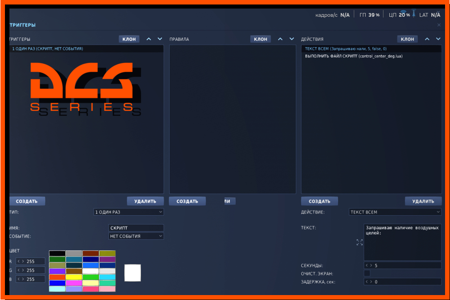The width and height of the screenshot is (450, 300).
Task: Select trigger 1 ОДИН РАЗ (СКРИПТ, НЕТ СОБЫТИЯ)
Action: pyautogui.click(x=48, y=49)
